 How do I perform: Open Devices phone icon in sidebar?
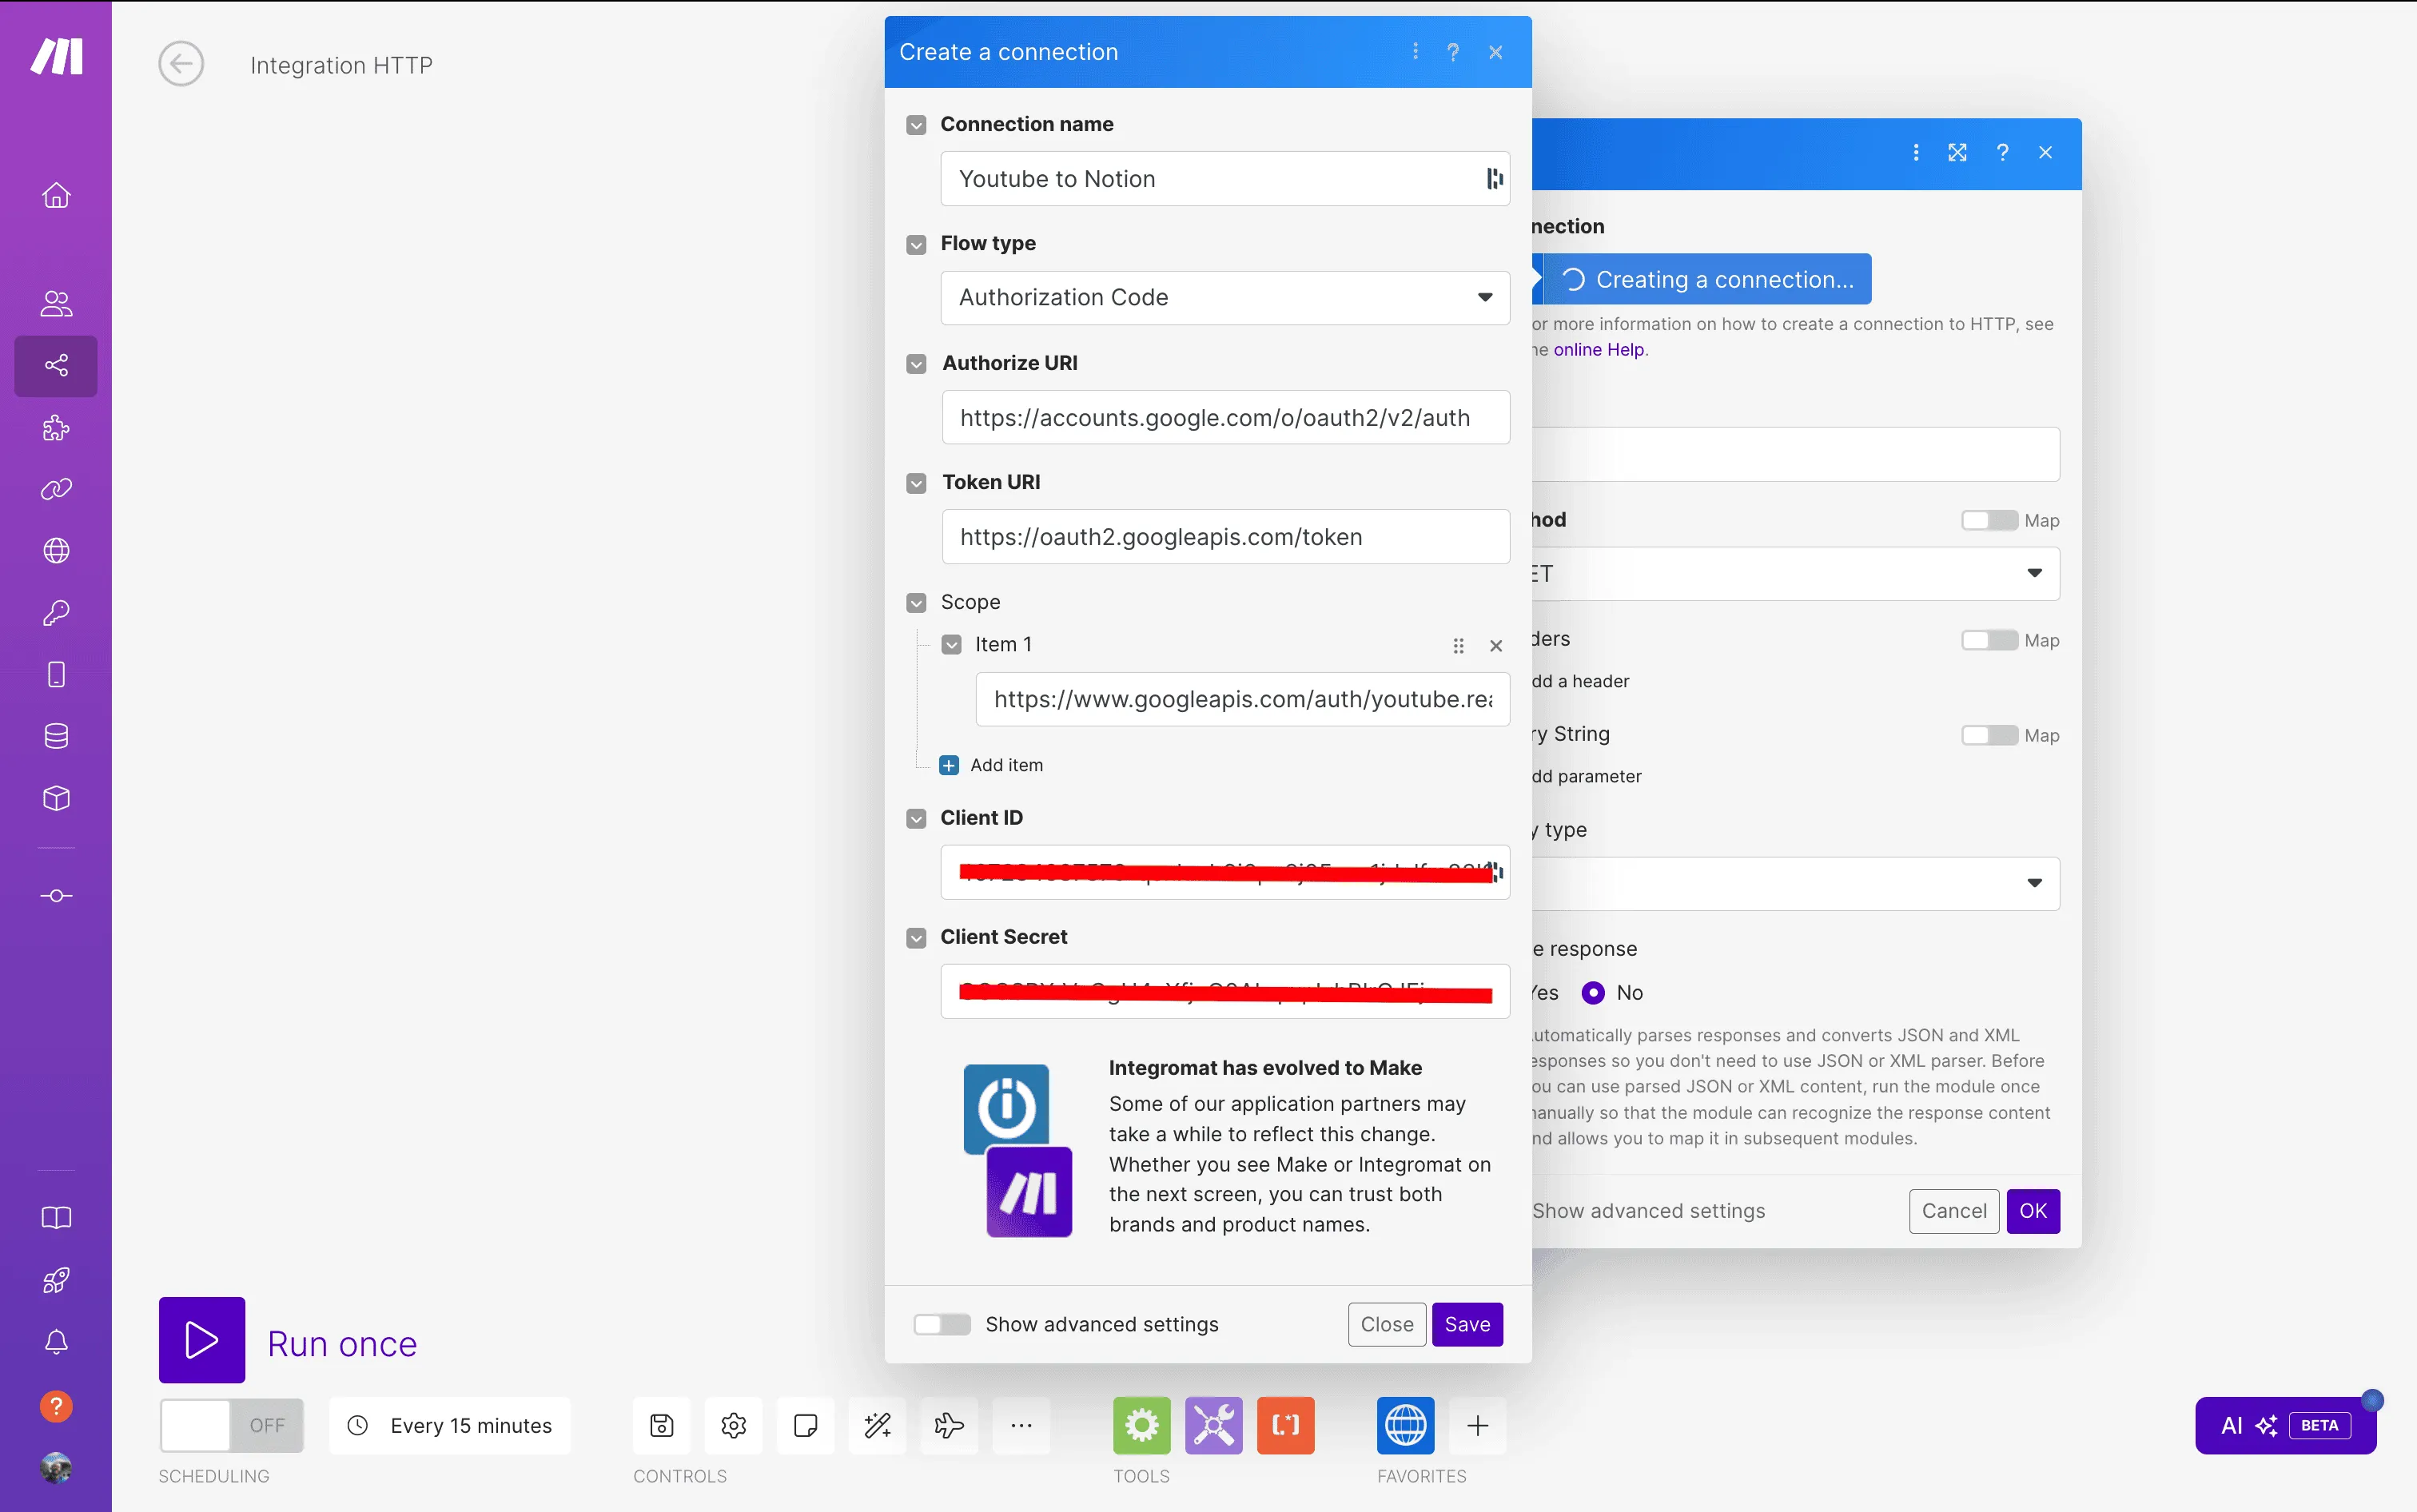click(x=56, y=675)
